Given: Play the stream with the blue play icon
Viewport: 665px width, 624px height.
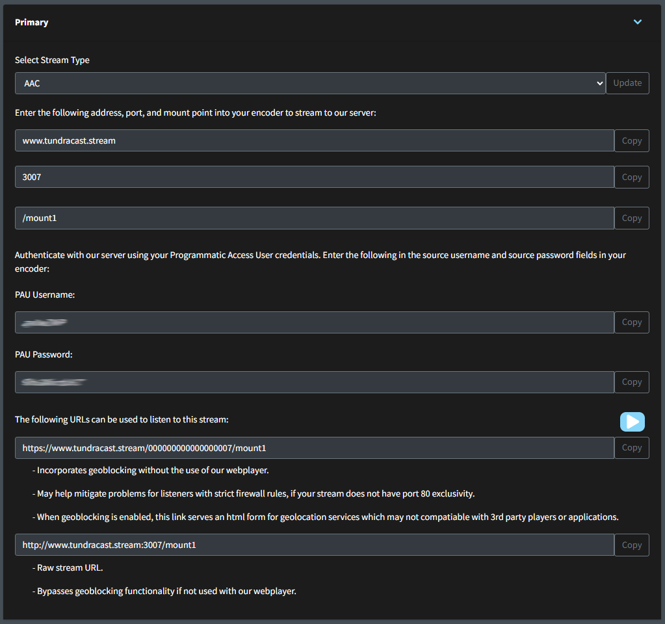Looking at the screenshot, I should tap(632, 422).
